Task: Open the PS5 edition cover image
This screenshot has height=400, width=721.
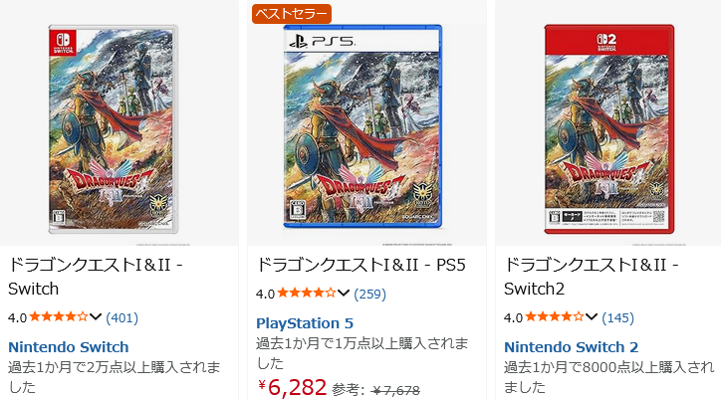Action: point(364,129)
